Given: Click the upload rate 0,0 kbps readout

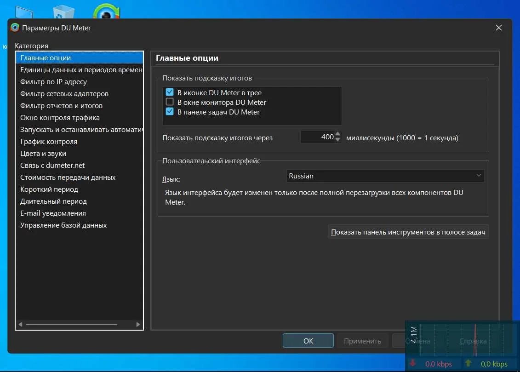Looking at the screenshot, I should [x=494, y=364].
